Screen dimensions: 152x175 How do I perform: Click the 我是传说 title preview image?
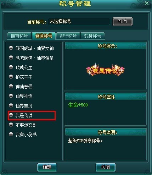105,70
